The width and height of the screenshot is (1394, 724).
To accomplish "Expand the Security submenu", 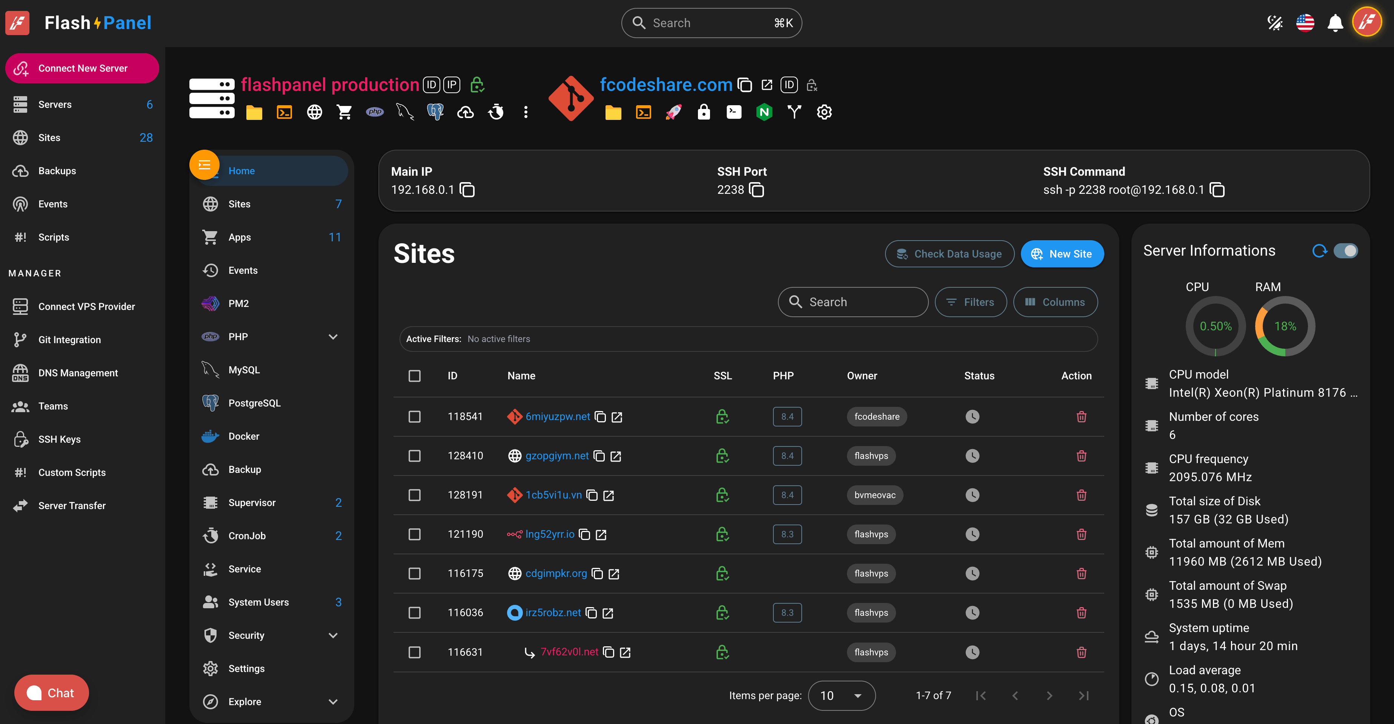I will pyautogui.click(x=333, y=635).
